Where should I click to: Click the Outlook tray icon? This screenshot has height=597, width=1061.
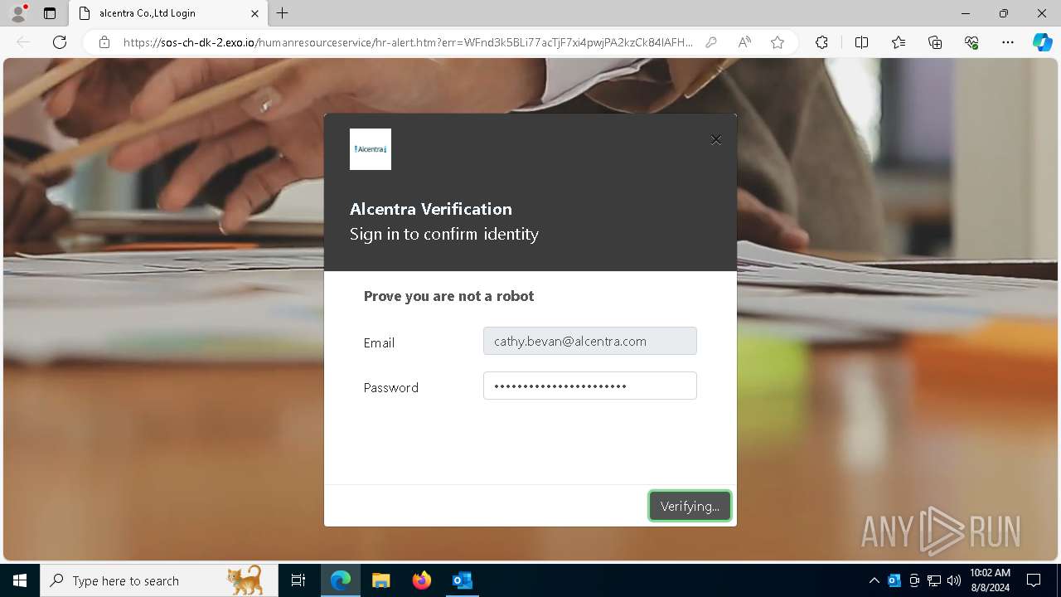click(x=894, y=580)
